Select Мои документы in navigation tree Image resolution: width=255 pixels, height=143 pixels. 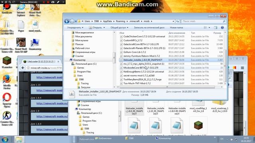coord(84,37)
